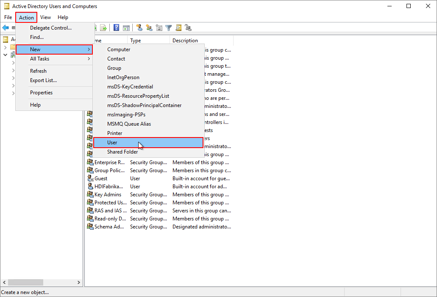
Task: Select Contact in the New submenu
Action: coord(148,59)
